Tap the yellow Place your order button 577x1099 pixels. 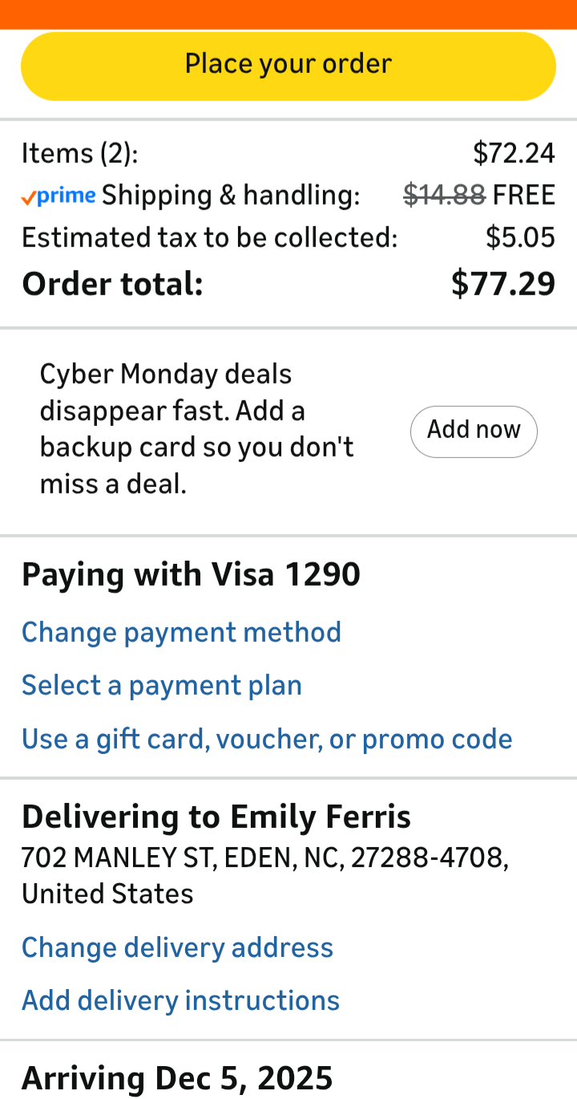pos(288,66)
